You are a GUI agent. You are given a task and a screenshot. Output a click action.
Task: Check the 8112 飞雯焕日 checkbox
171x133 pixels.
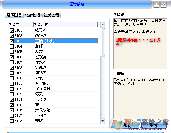tap(12, 89)
